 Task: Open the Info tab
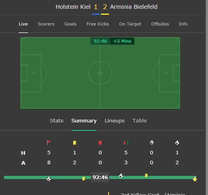pyautogui.click(x=183, y=24)
